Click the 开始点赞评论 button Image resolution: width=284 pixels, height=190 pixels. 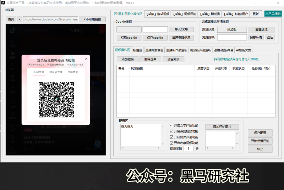click(260, 141)
